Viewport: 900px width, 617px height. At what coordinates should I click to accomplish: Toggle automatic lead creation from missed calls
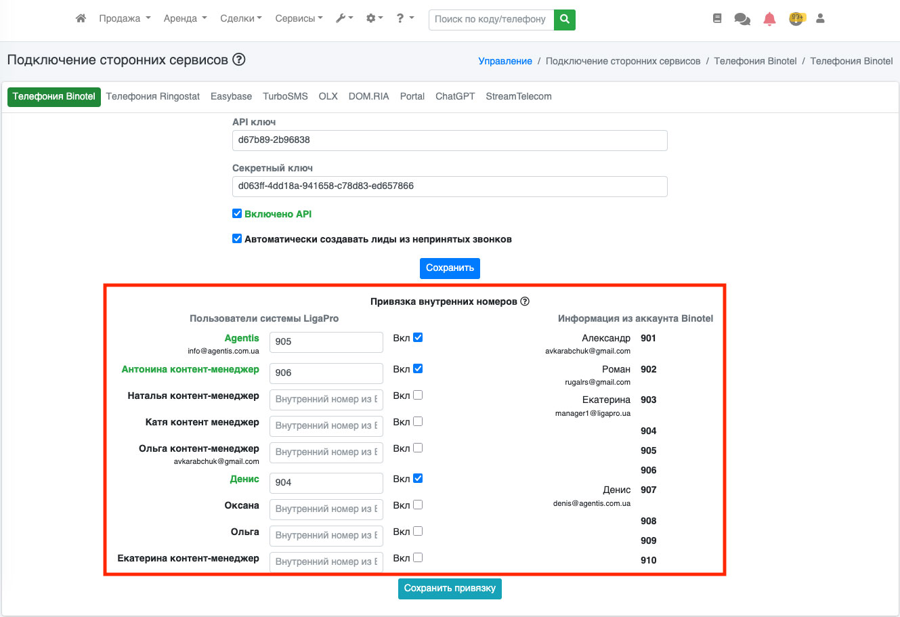[x=237, y=238]
